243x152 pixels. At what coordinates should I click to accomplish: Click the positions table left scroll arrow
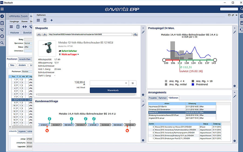tap(10, 127)
